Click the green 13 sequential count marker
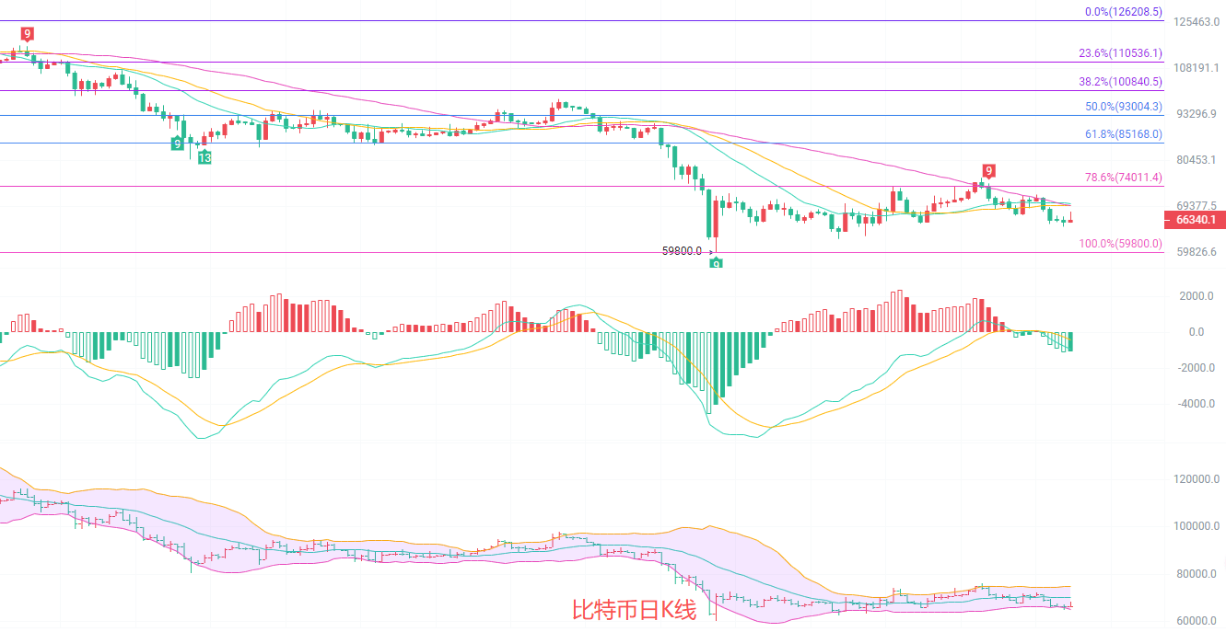The width and height of the screenshot is (1226, 632). point(204,157)
